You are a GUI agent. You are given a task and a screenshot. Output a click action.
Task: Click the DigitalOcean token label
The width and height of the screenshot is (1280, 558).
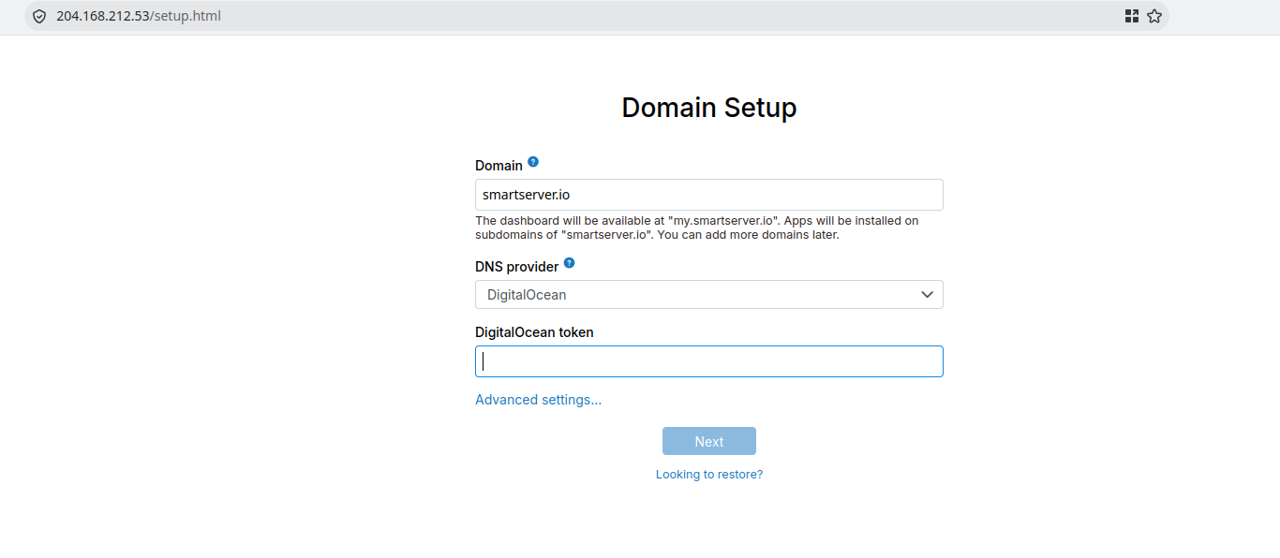point(534,332)
